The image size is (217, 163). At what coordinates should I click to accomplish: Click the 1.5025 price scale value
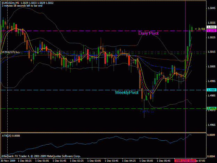211,38
